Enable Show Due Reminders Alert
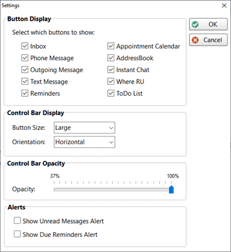Image resolution: width=231 pixels, height=252 pixels. pos(17,234)
